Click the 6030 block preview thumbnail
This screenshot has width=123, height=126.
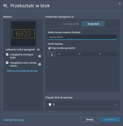(x=23, y=34)
